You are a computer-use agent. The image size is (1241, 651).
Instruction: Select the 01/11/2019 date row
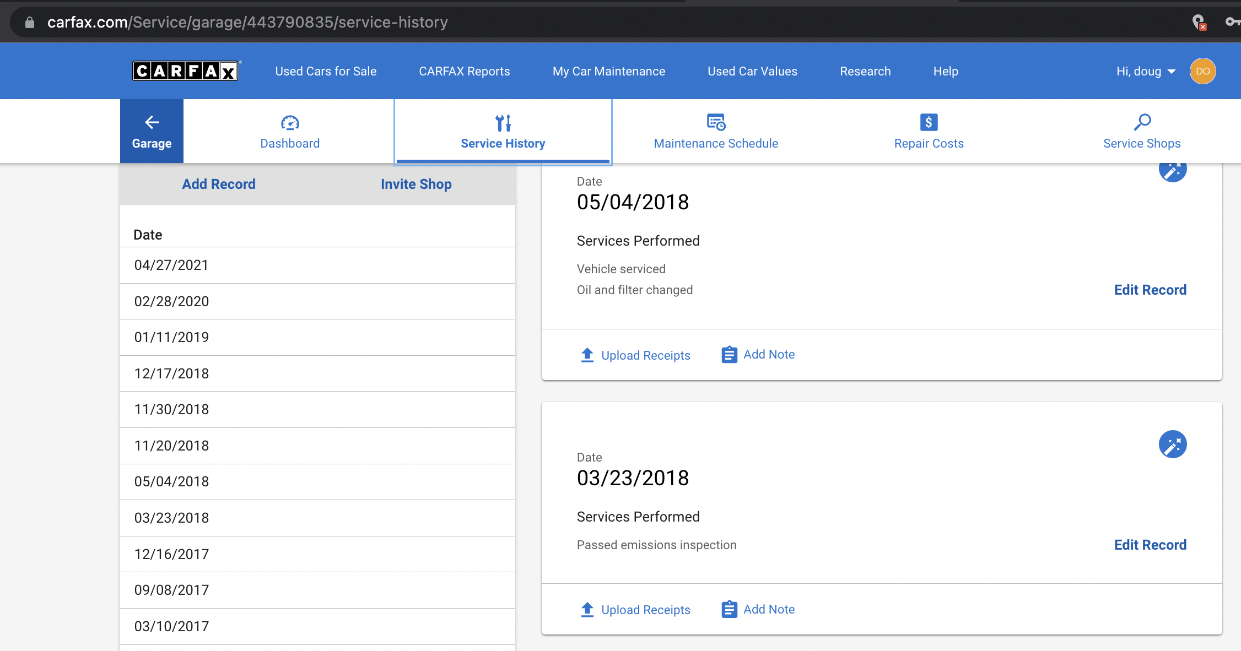pos(317,337)
